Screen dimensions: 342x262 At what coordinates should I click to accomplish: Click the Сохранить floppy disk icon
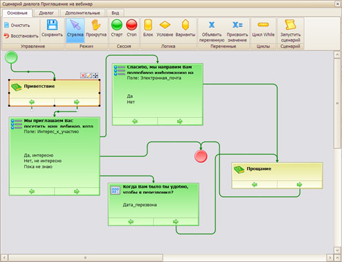(52, 25)
